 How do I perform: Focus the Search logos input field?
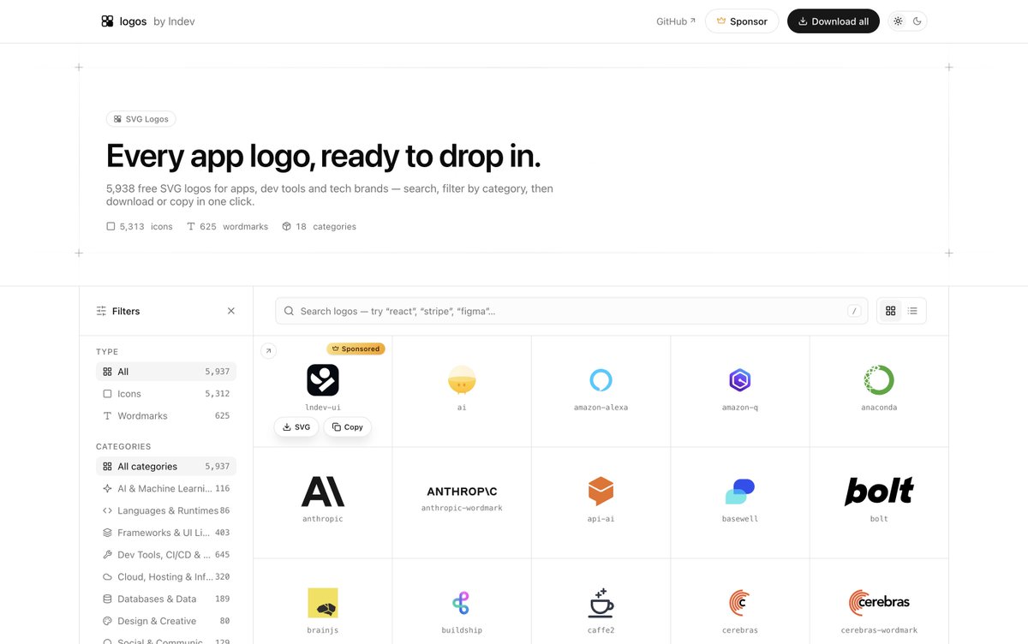pyautogui.click(x=571, y=311)
